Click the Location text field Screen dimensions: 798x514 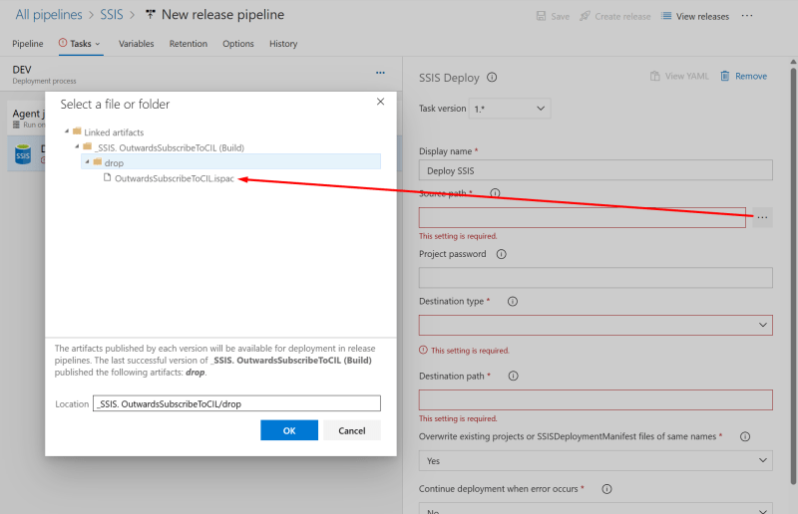point(236,403)
